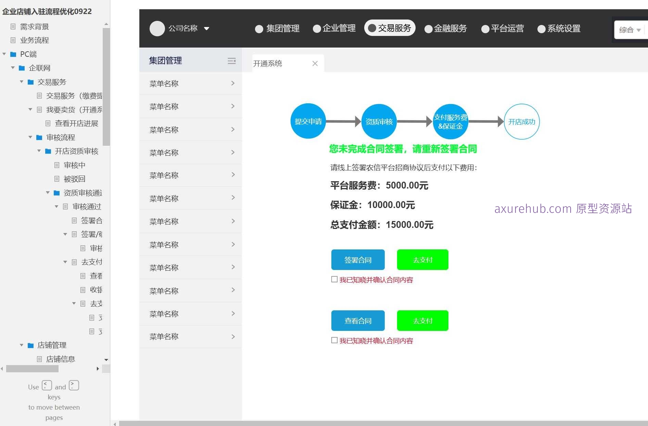The width and height of the screenshot is (648, 426).
Task: Click the 支付服务费&保证金 step circle
Action: pos(450,121)
